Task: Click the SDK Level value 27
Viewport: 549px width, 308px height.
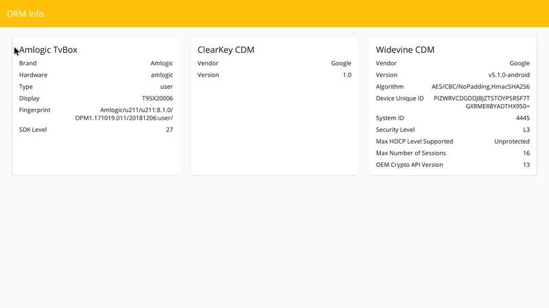Action: click(170, 129)
